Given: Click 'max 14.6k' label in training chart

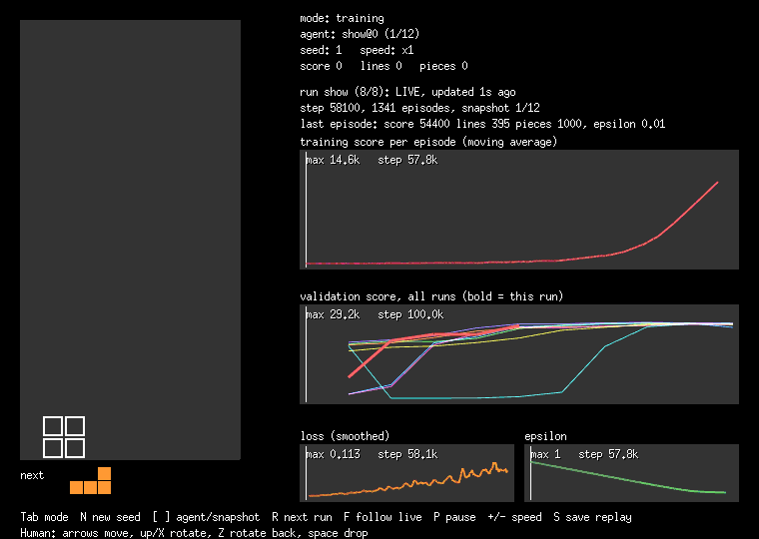Looking at the screenshot, I should [333, 160].
